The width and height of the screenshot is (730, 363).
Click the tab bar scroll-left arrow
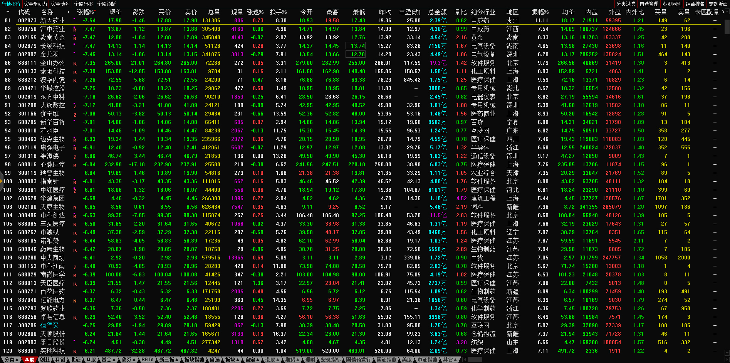tap(465, 360)
